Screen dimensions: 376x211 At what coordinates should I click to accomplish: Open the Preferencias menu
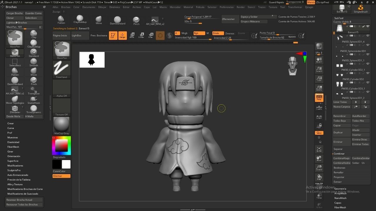coord(226,7)
